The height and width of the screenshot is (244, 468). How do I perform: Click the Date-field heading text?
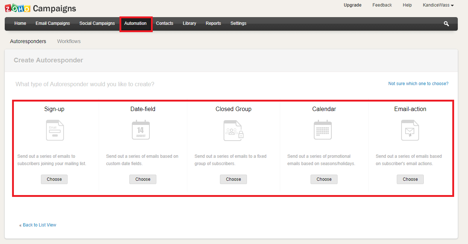click(x=143, y=109)
